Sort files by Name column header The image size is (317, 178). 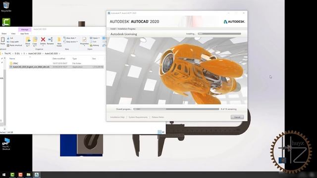pyautogui.click(x=12, y=58)
